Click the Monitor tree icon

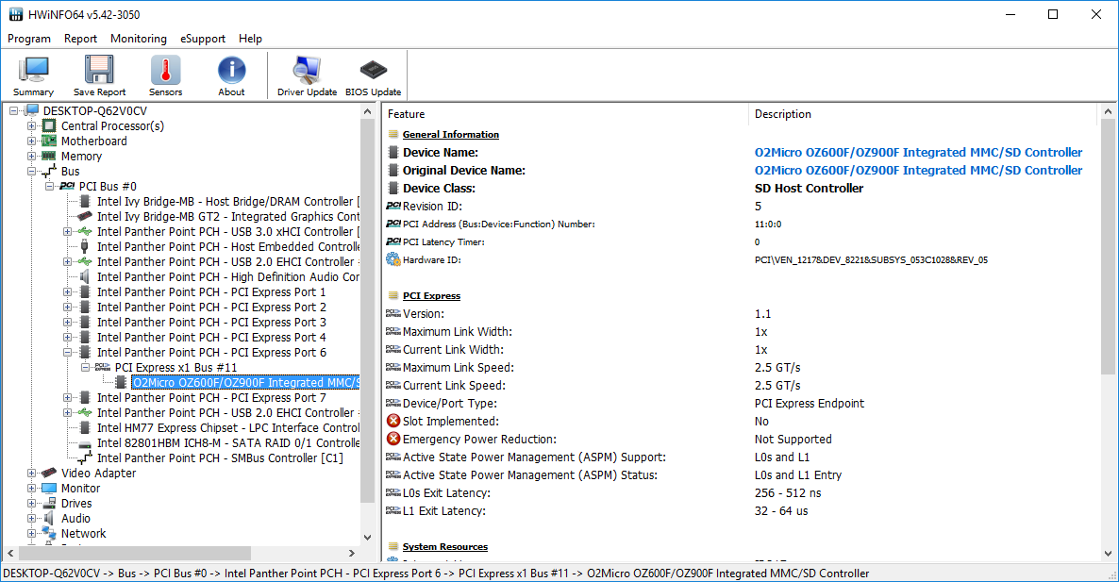click(48, 488)
